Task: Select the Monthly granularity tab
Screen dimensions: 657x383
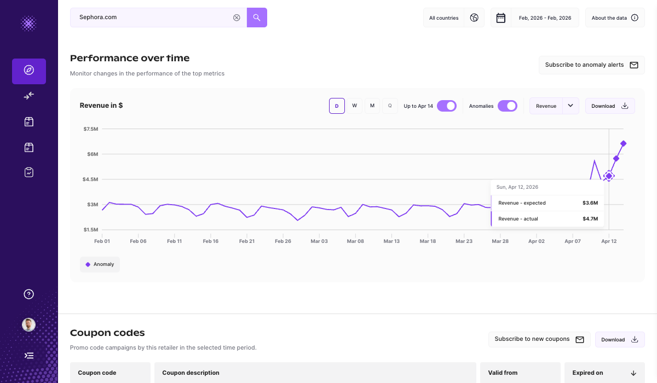Action: (x=372, y=106)
